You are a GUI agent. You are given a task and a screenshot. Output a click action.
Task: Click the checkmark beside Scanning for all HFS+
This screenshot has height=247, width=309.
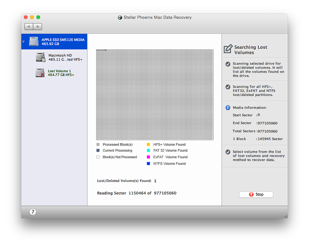[x=228, y=87]
